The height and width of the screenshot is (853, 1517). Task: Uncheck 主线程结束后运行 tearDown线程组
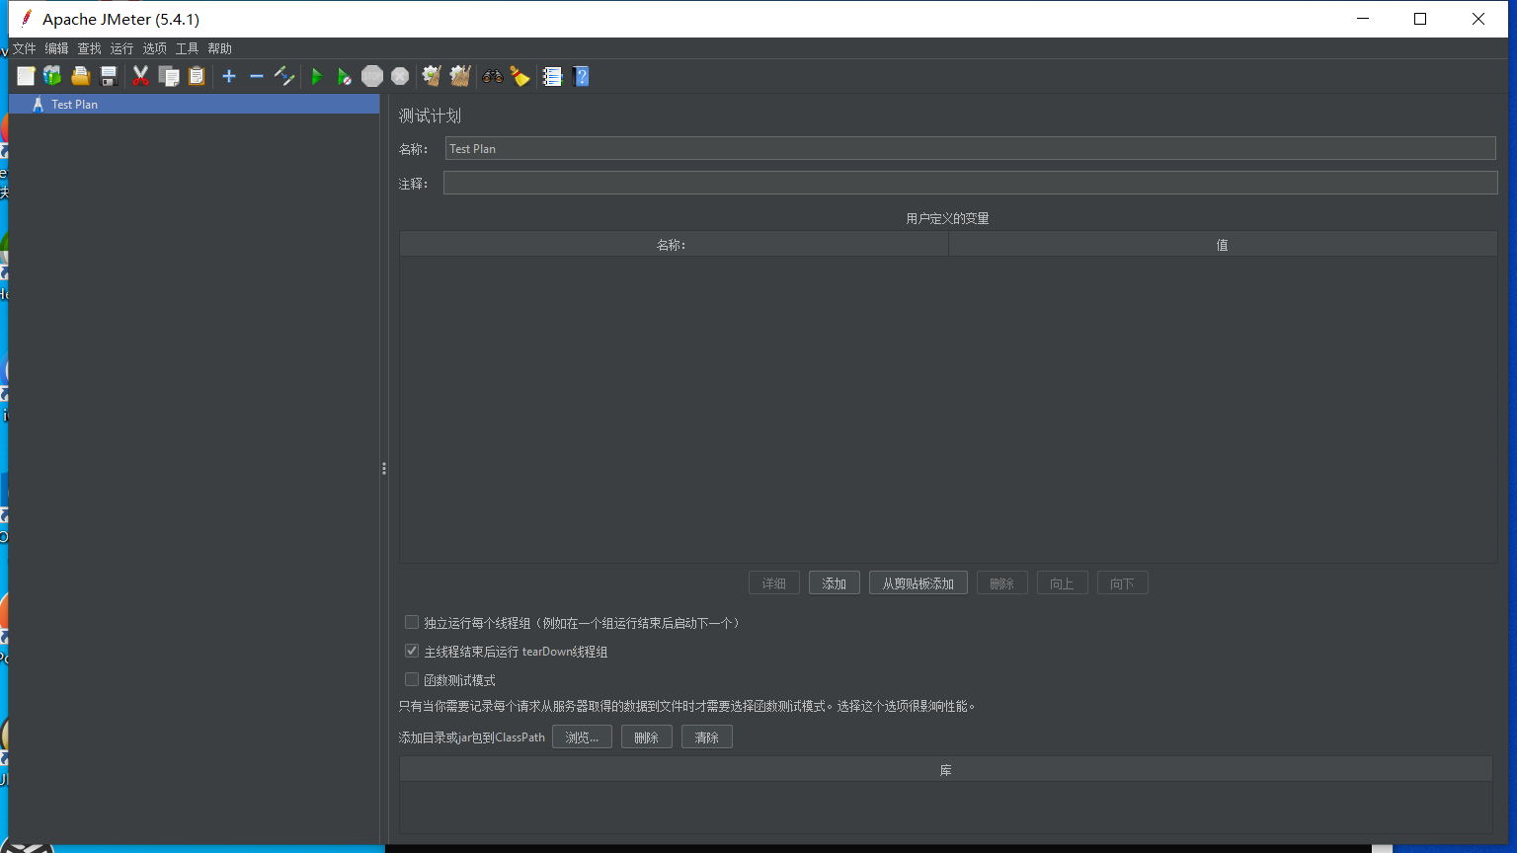point(412,651)
